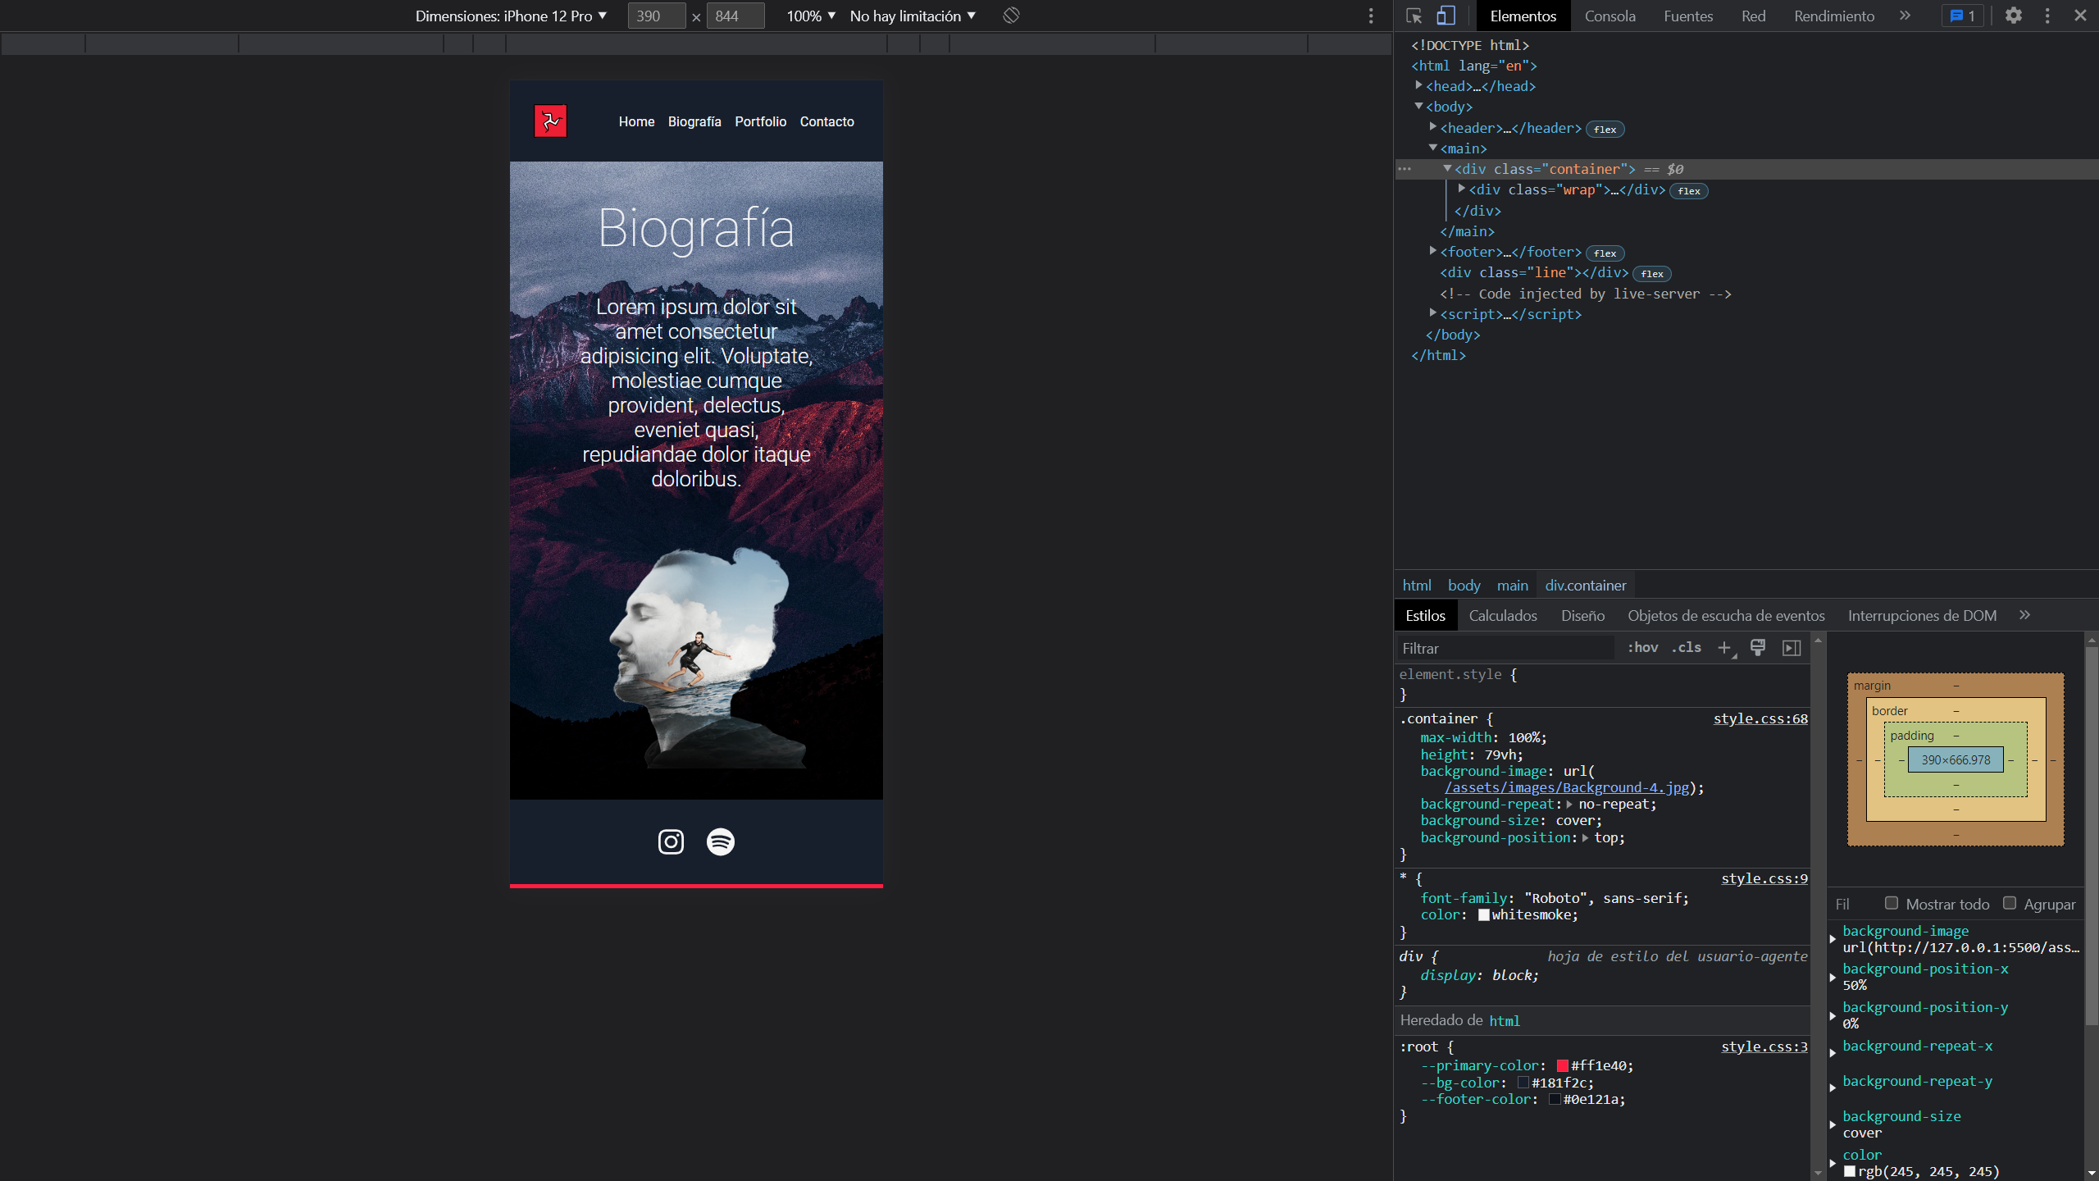
Task: Click the Instagram icon in page footer
Action: tap(671, 841)
